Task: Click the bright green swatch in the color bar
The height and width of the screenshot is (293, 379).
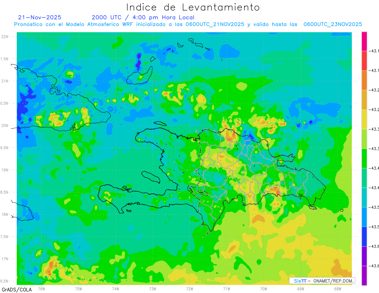Action: click(364, 158)
